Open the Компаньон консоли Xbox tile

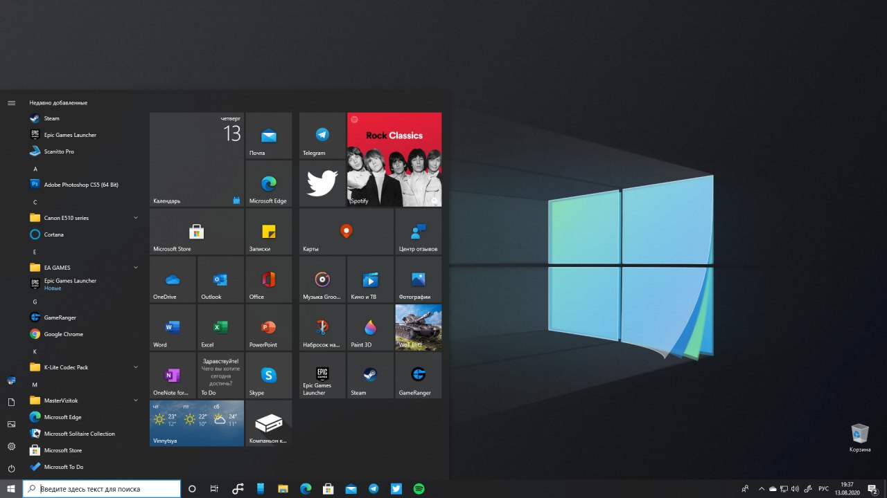coord(268,423)
